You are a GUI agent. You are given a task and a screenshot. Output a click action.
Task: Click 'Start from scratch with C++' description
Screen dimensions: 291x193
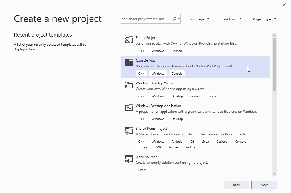[186, 43]
